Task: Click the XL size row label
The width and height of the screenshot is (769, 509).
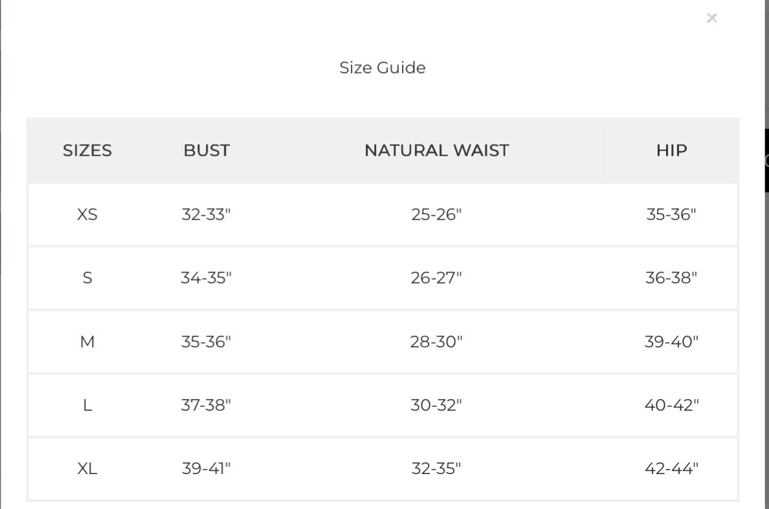Action: (x=87, y=469)
